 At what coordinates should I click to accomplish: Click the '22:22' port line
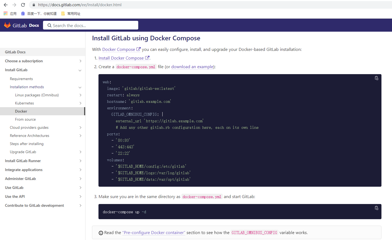coord(121,153)
